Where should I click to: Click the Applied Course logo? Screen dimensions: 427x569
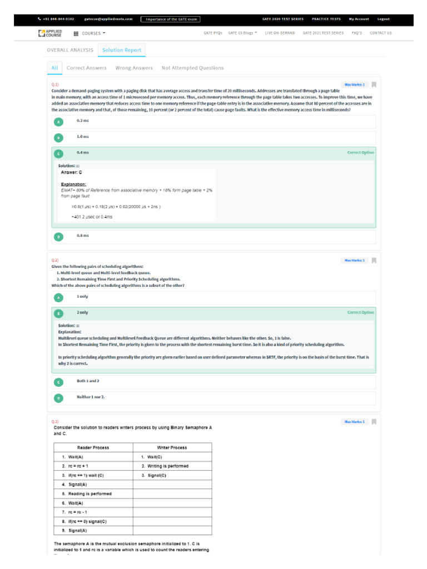[x=50, y=33]
